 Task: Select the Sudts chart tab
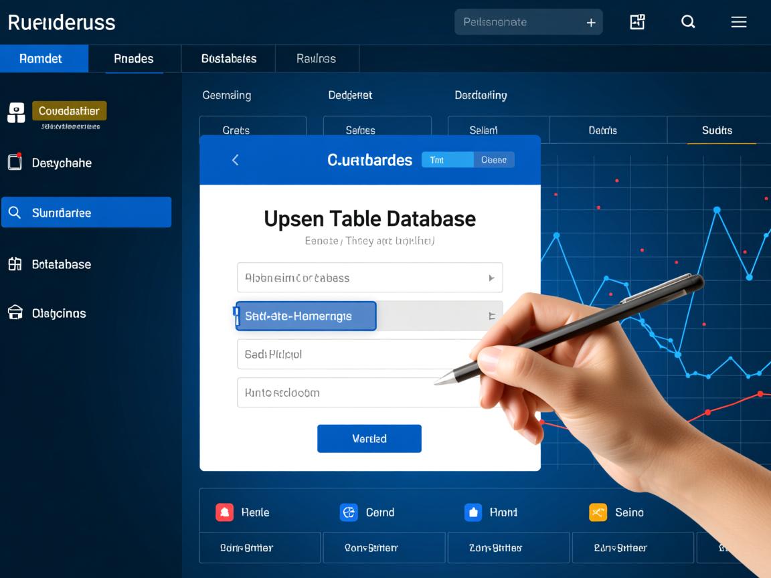717,130
